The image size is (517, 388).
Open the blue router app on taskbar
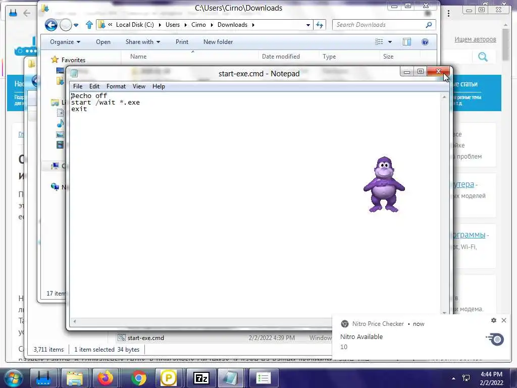43,378
